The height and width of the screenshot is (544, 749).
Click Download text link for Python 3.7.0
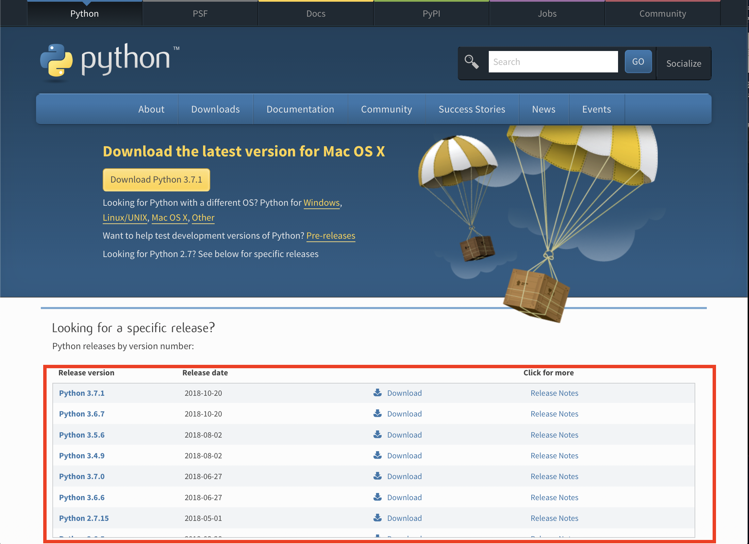pos(404,476)
